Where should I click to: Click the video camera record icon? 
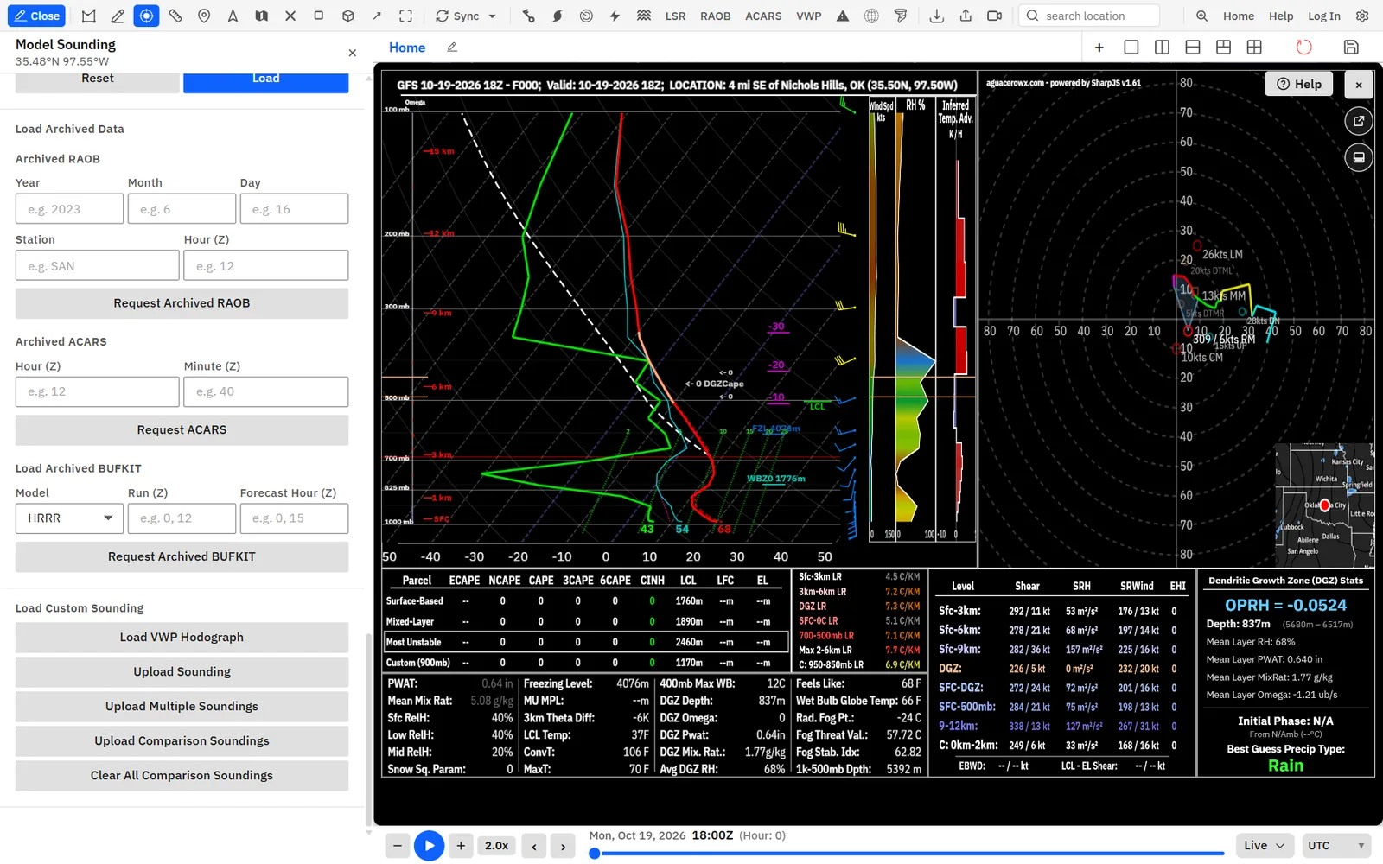pyautogui.click(x=994, y=16)
